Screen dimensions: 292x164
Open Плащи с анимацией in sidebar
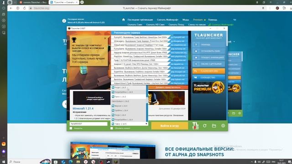pos(209,57)
